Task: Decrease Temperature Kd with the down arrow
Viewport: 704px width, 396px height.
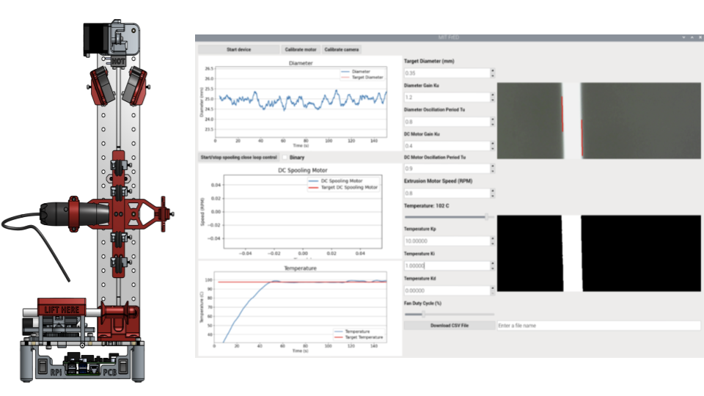Action: click(x=493, y=293)
